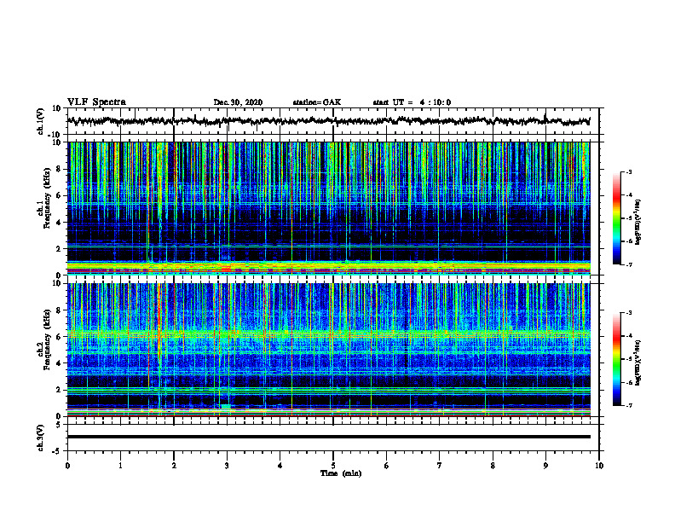This screenshot has width=675, height=522.
Task: Click time axis tick label "3"
Action: point(227,466)
